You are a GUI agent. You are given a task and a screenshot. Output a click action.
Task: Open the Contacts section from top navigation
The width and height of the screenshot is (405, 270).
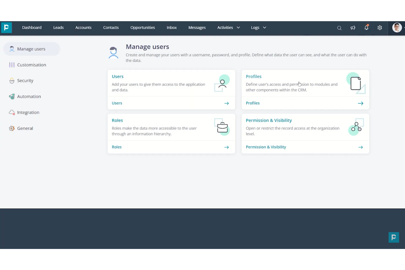coord(111,27)
